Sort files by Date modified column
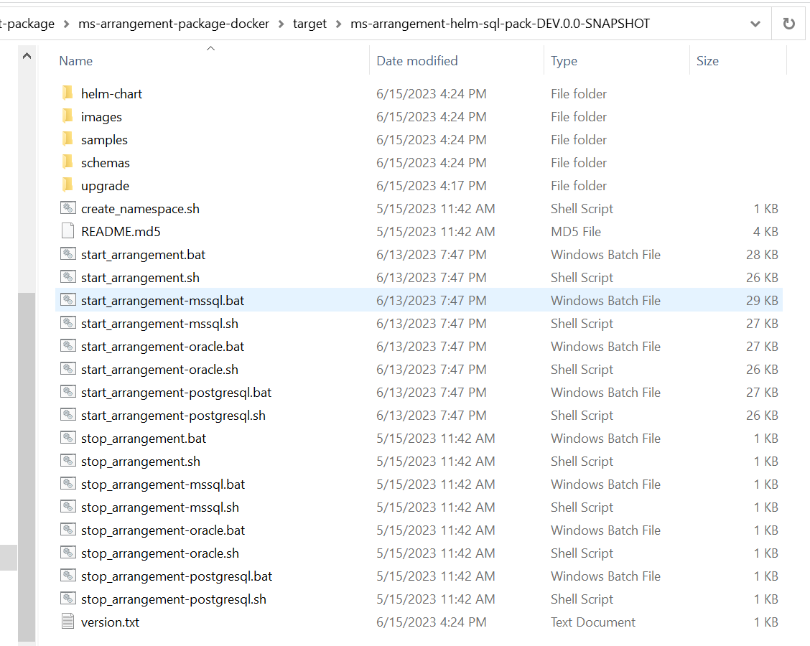810x646 pixels. pyautogui.click(x=416, y=61)
